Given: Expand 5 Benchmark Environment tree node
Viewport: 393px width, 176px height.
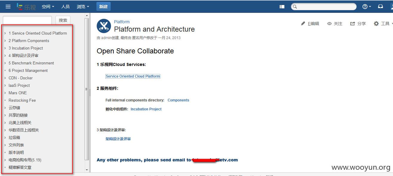Looking at the screenshot, I should point(5,63).
